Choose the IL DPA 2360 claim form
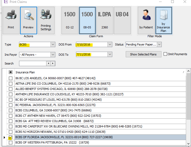 [x=105, y=20]
